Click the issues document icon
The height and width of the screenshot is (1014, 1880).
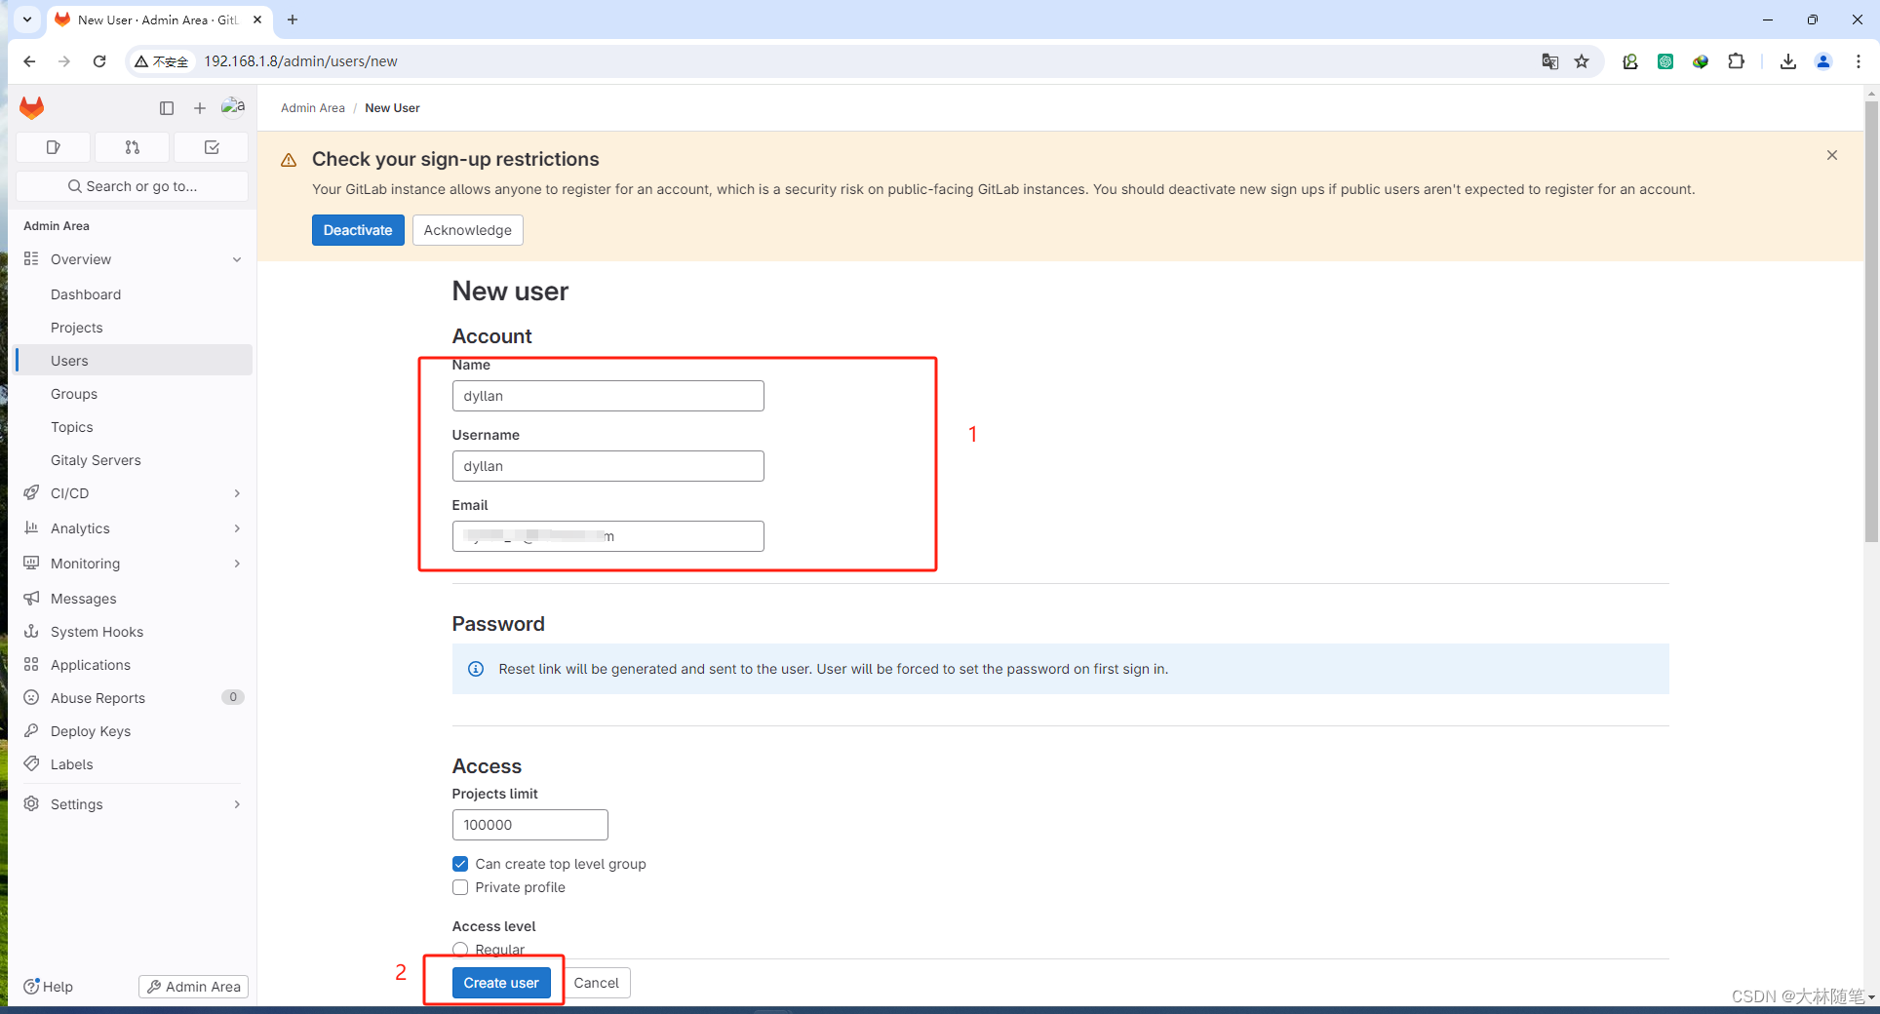53,146
